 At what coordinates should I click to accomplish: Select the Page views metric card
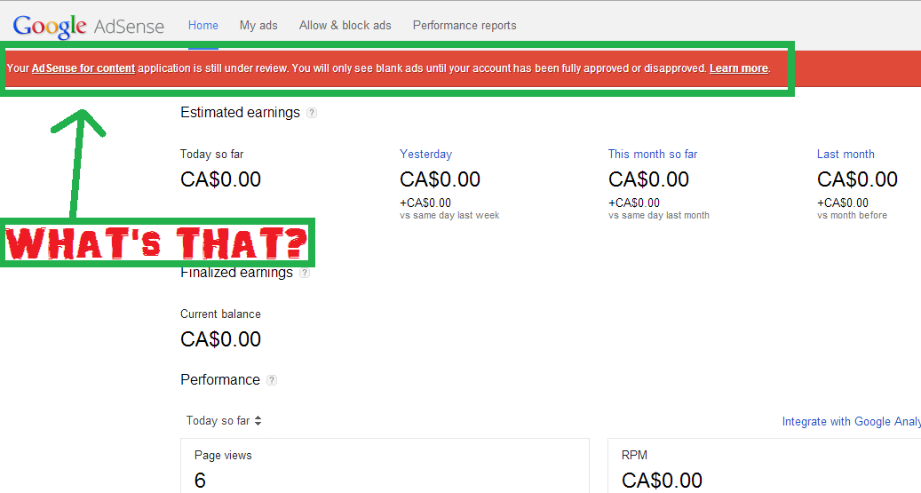tap(385, 465)
